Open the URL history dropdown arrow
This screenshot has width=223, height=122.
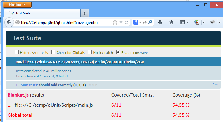(x=121, y=22)
